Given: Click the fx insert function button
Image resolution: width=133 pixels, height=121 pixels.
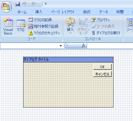Looking at the screenshot, I should (x=83, y=46).
